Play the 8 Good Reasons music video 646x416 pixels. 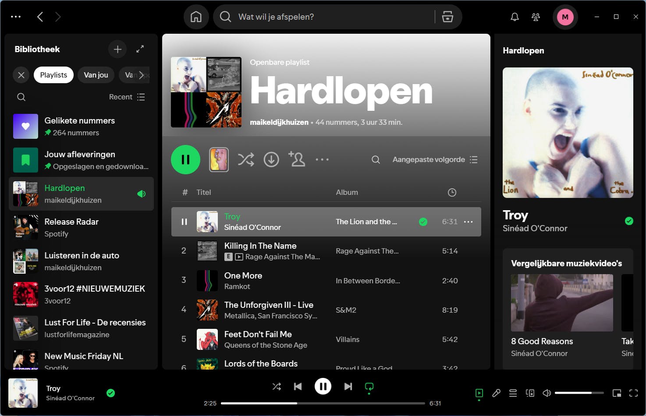coord(562,303)
